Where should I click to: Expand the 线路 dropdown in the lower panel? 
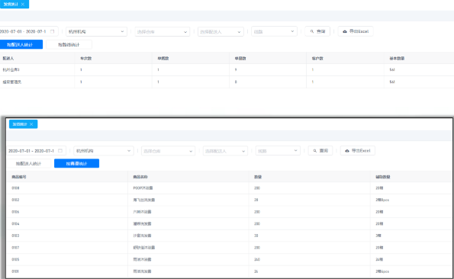click(x=278, y=151)
